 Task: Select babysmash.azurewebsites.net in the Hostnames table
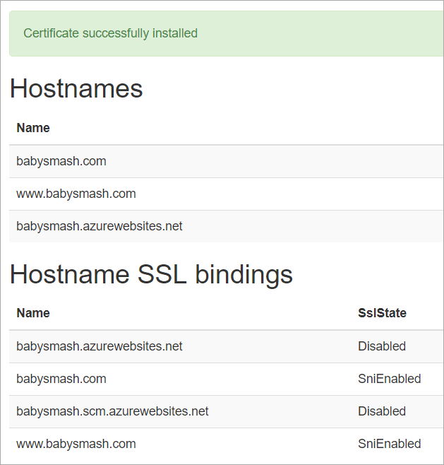click(x=100, y=226)
